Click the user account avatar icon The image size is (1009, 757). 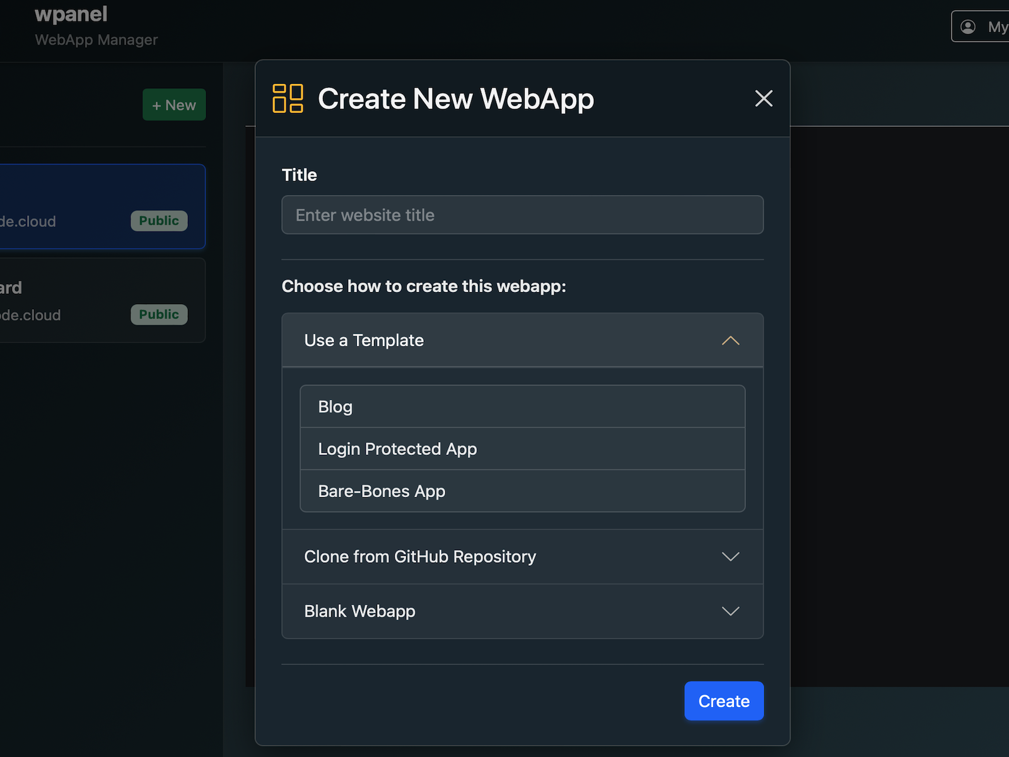click(x=968, y=26)
